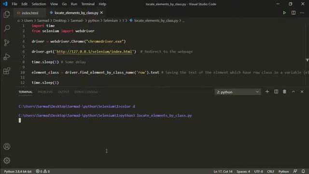309x174 pixels.
Task: Change language mode Python in status bar
Action: (283, 172)
